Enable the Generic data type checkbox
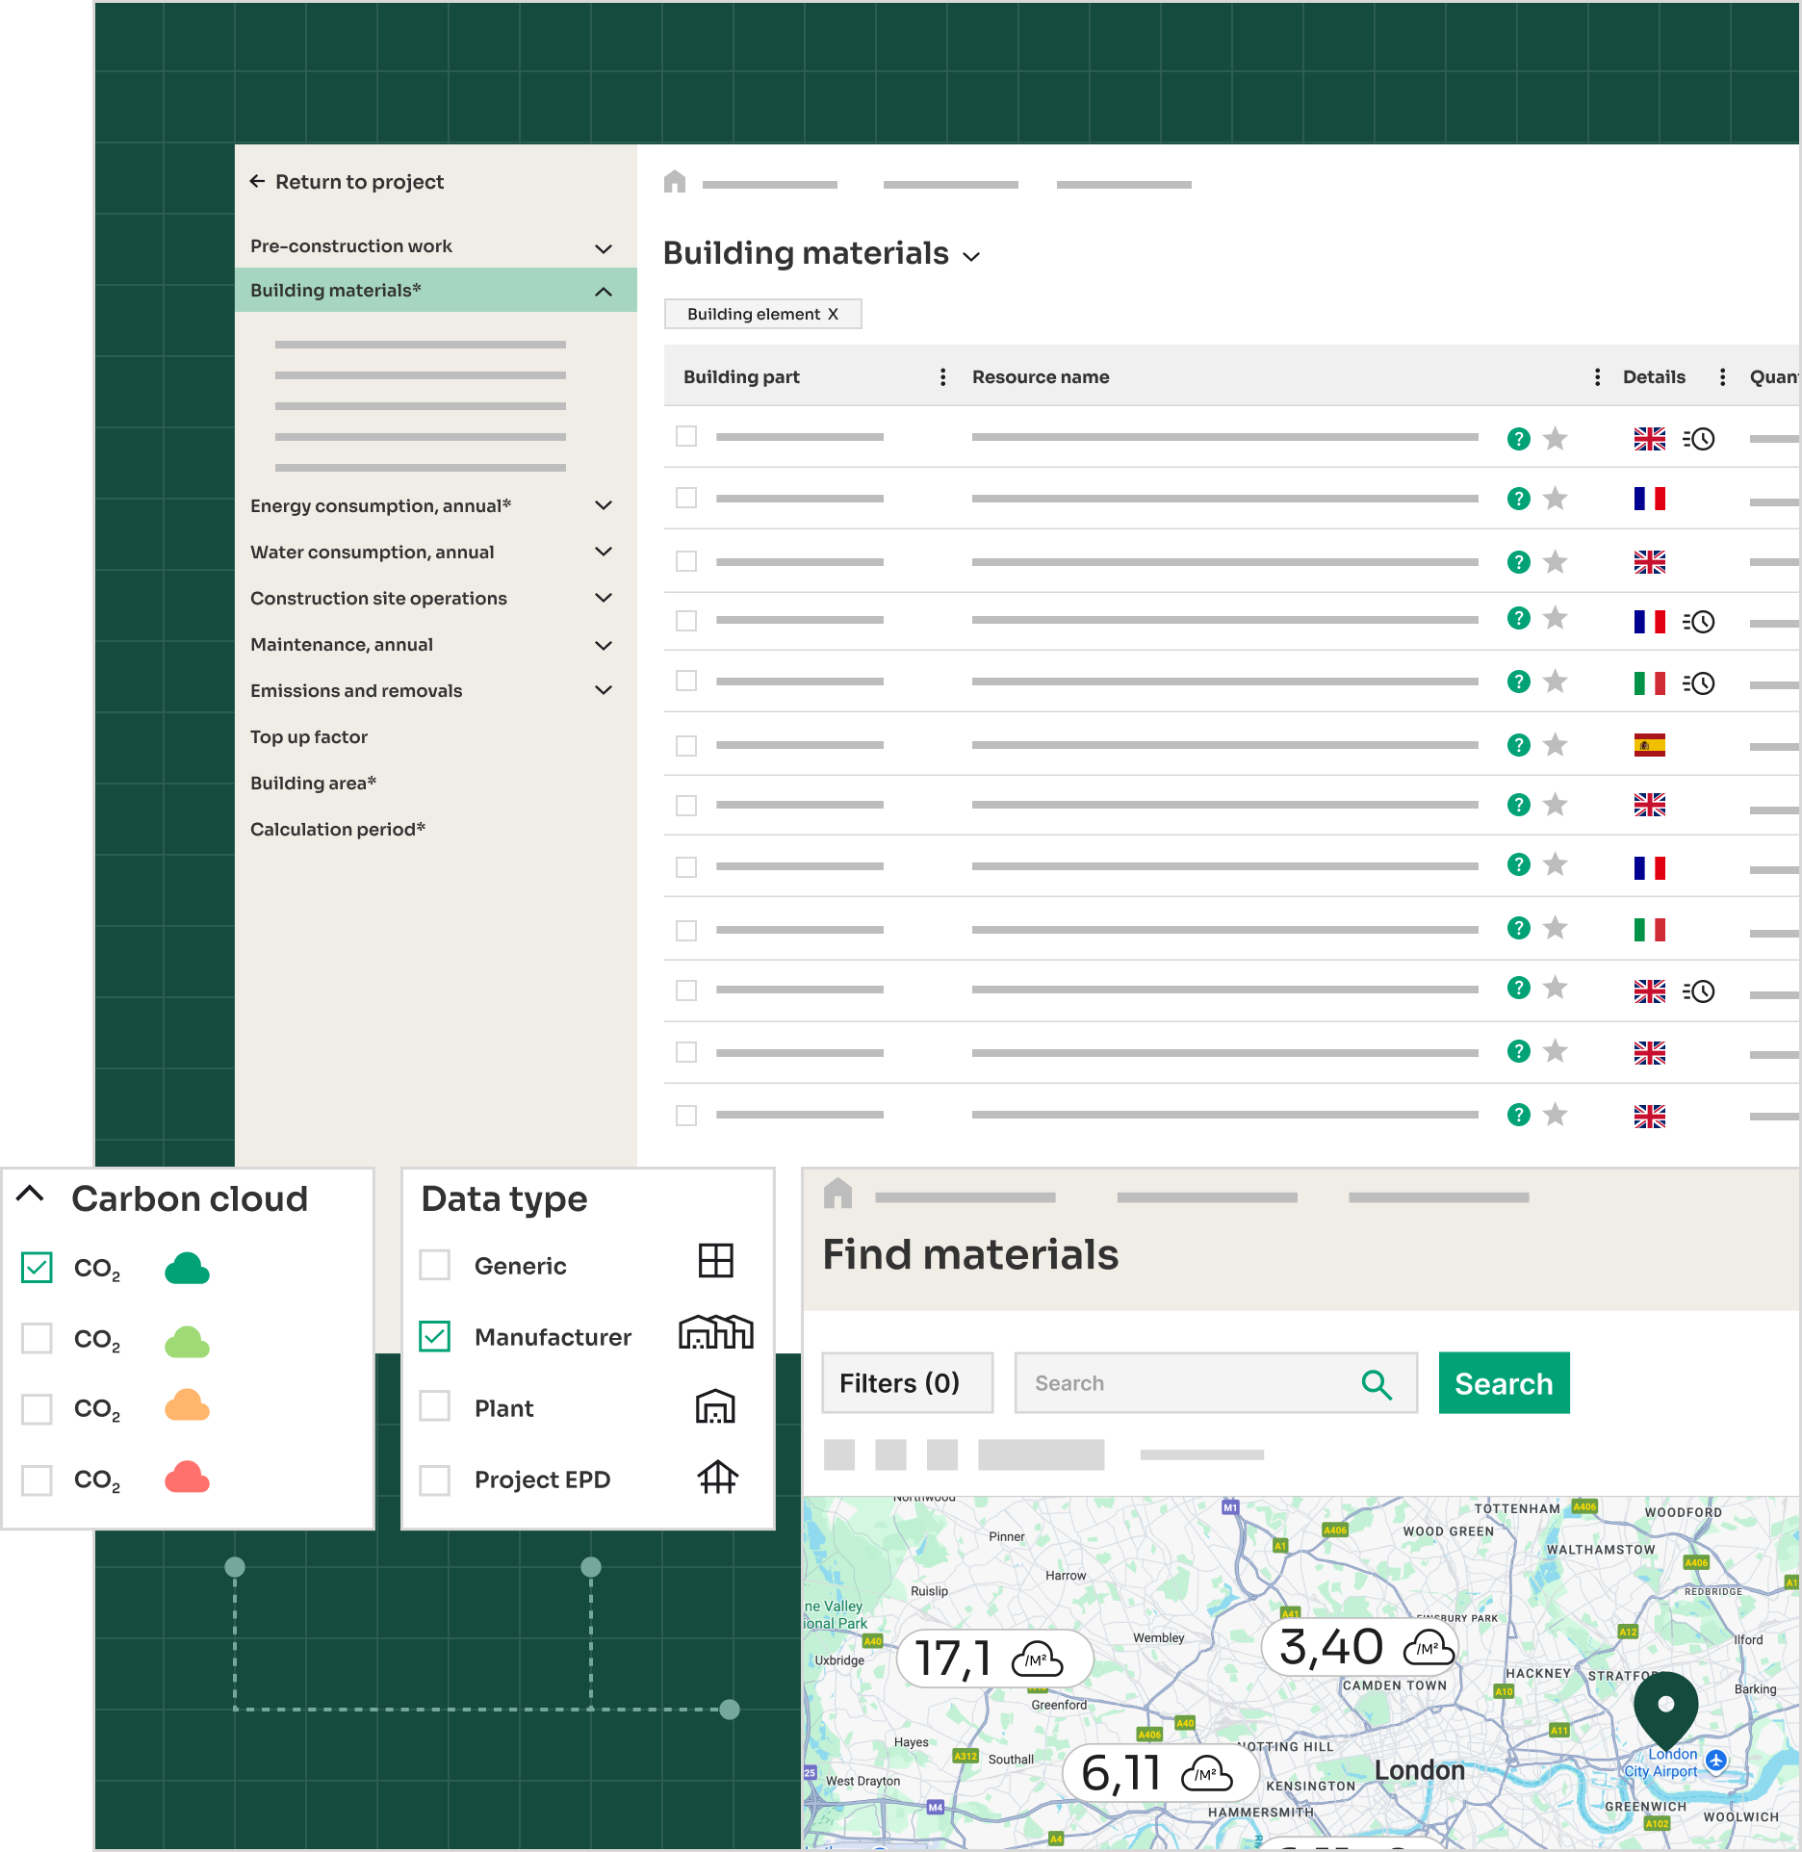This screenshot has width=1802, height=1852. pyautogui.click(x=435, y=1265)
